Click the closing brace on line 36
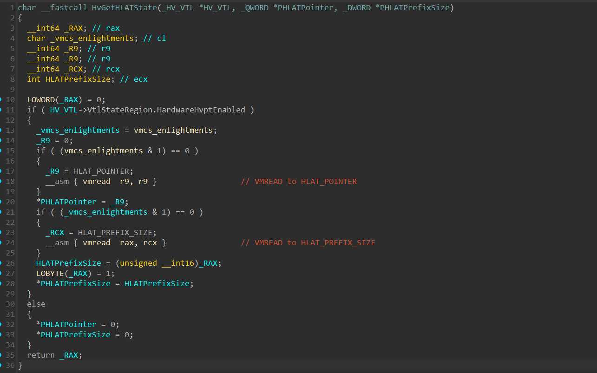The image size is (597, 373). 20,366
